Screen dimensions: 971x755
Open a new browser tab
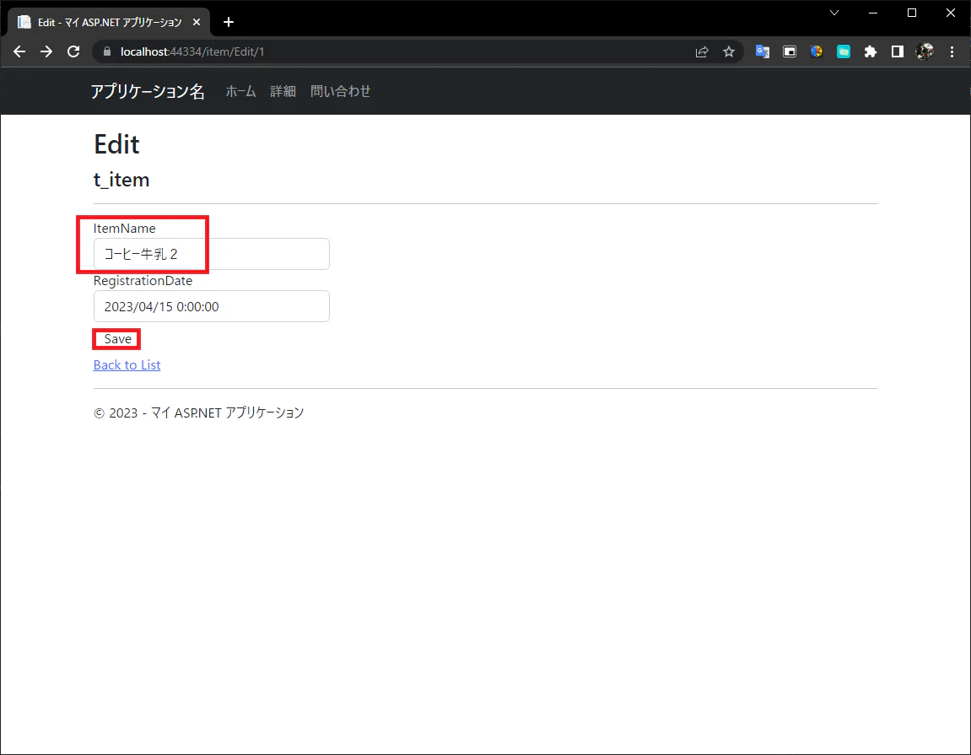coord(229,22)
